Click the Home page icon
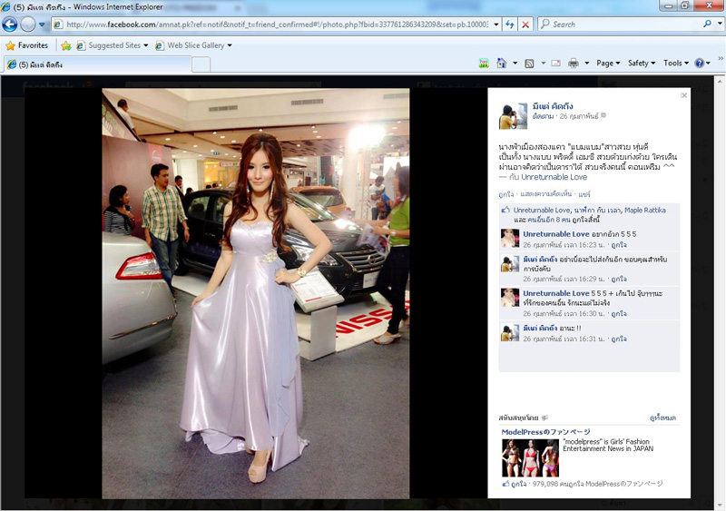Viewport: 726px width, 511px height. 502,63
